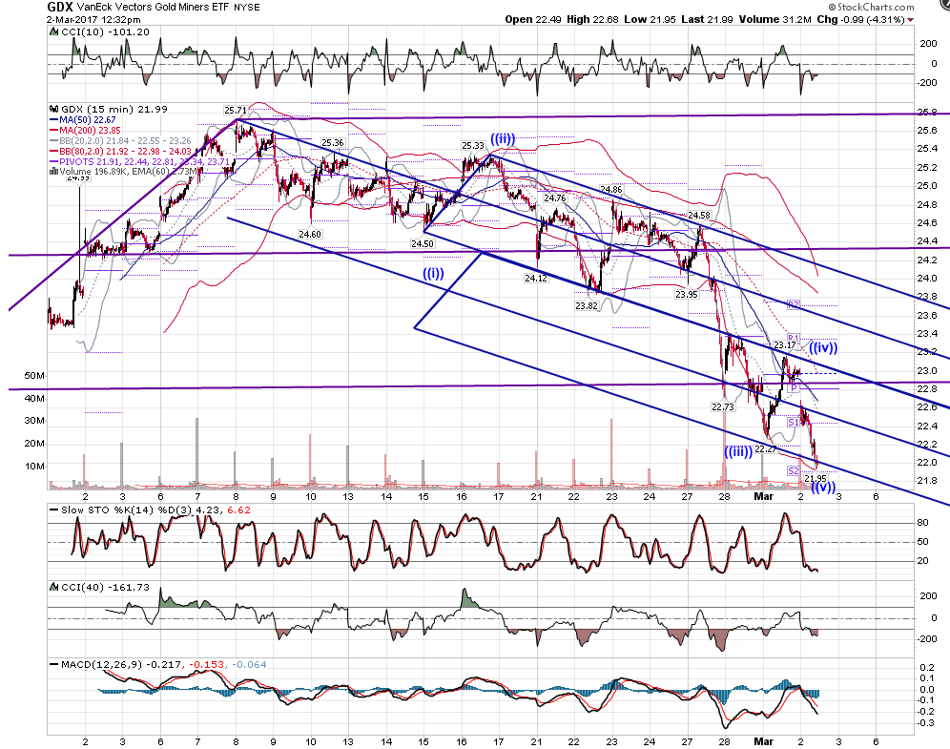Click the 25.33 price label on the chart
This screenshot has height=749, width=950.
(473, 145)
